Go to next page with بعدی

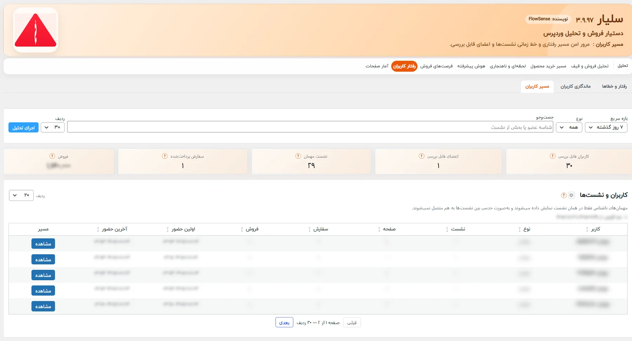coord(284,322)
